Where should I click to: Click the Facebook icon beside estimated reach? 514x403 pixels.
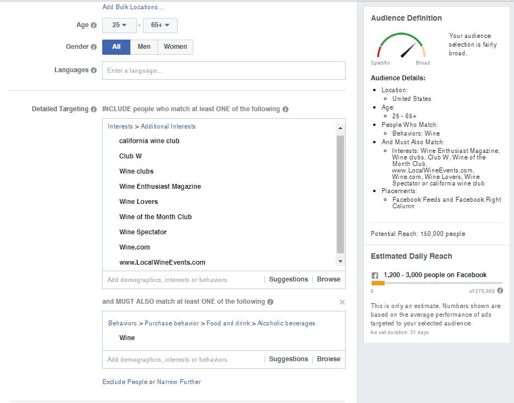click(375, 275)
